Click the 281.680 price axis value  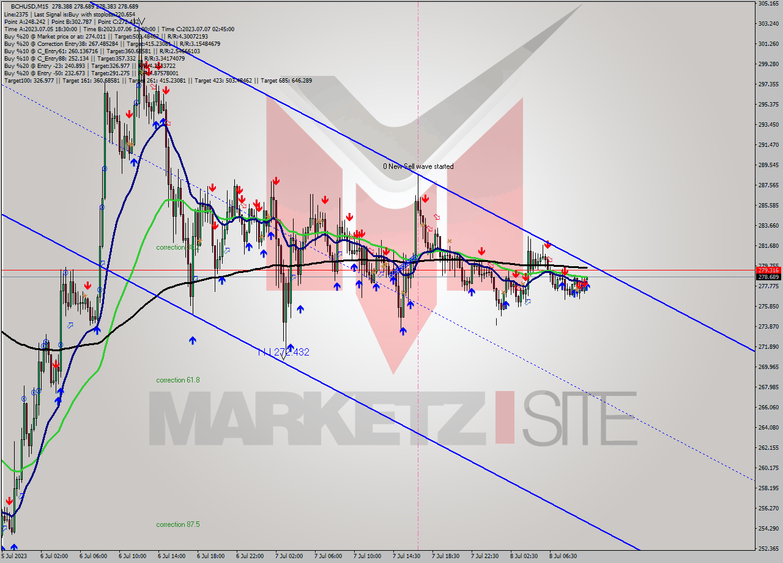pos(768,246)
